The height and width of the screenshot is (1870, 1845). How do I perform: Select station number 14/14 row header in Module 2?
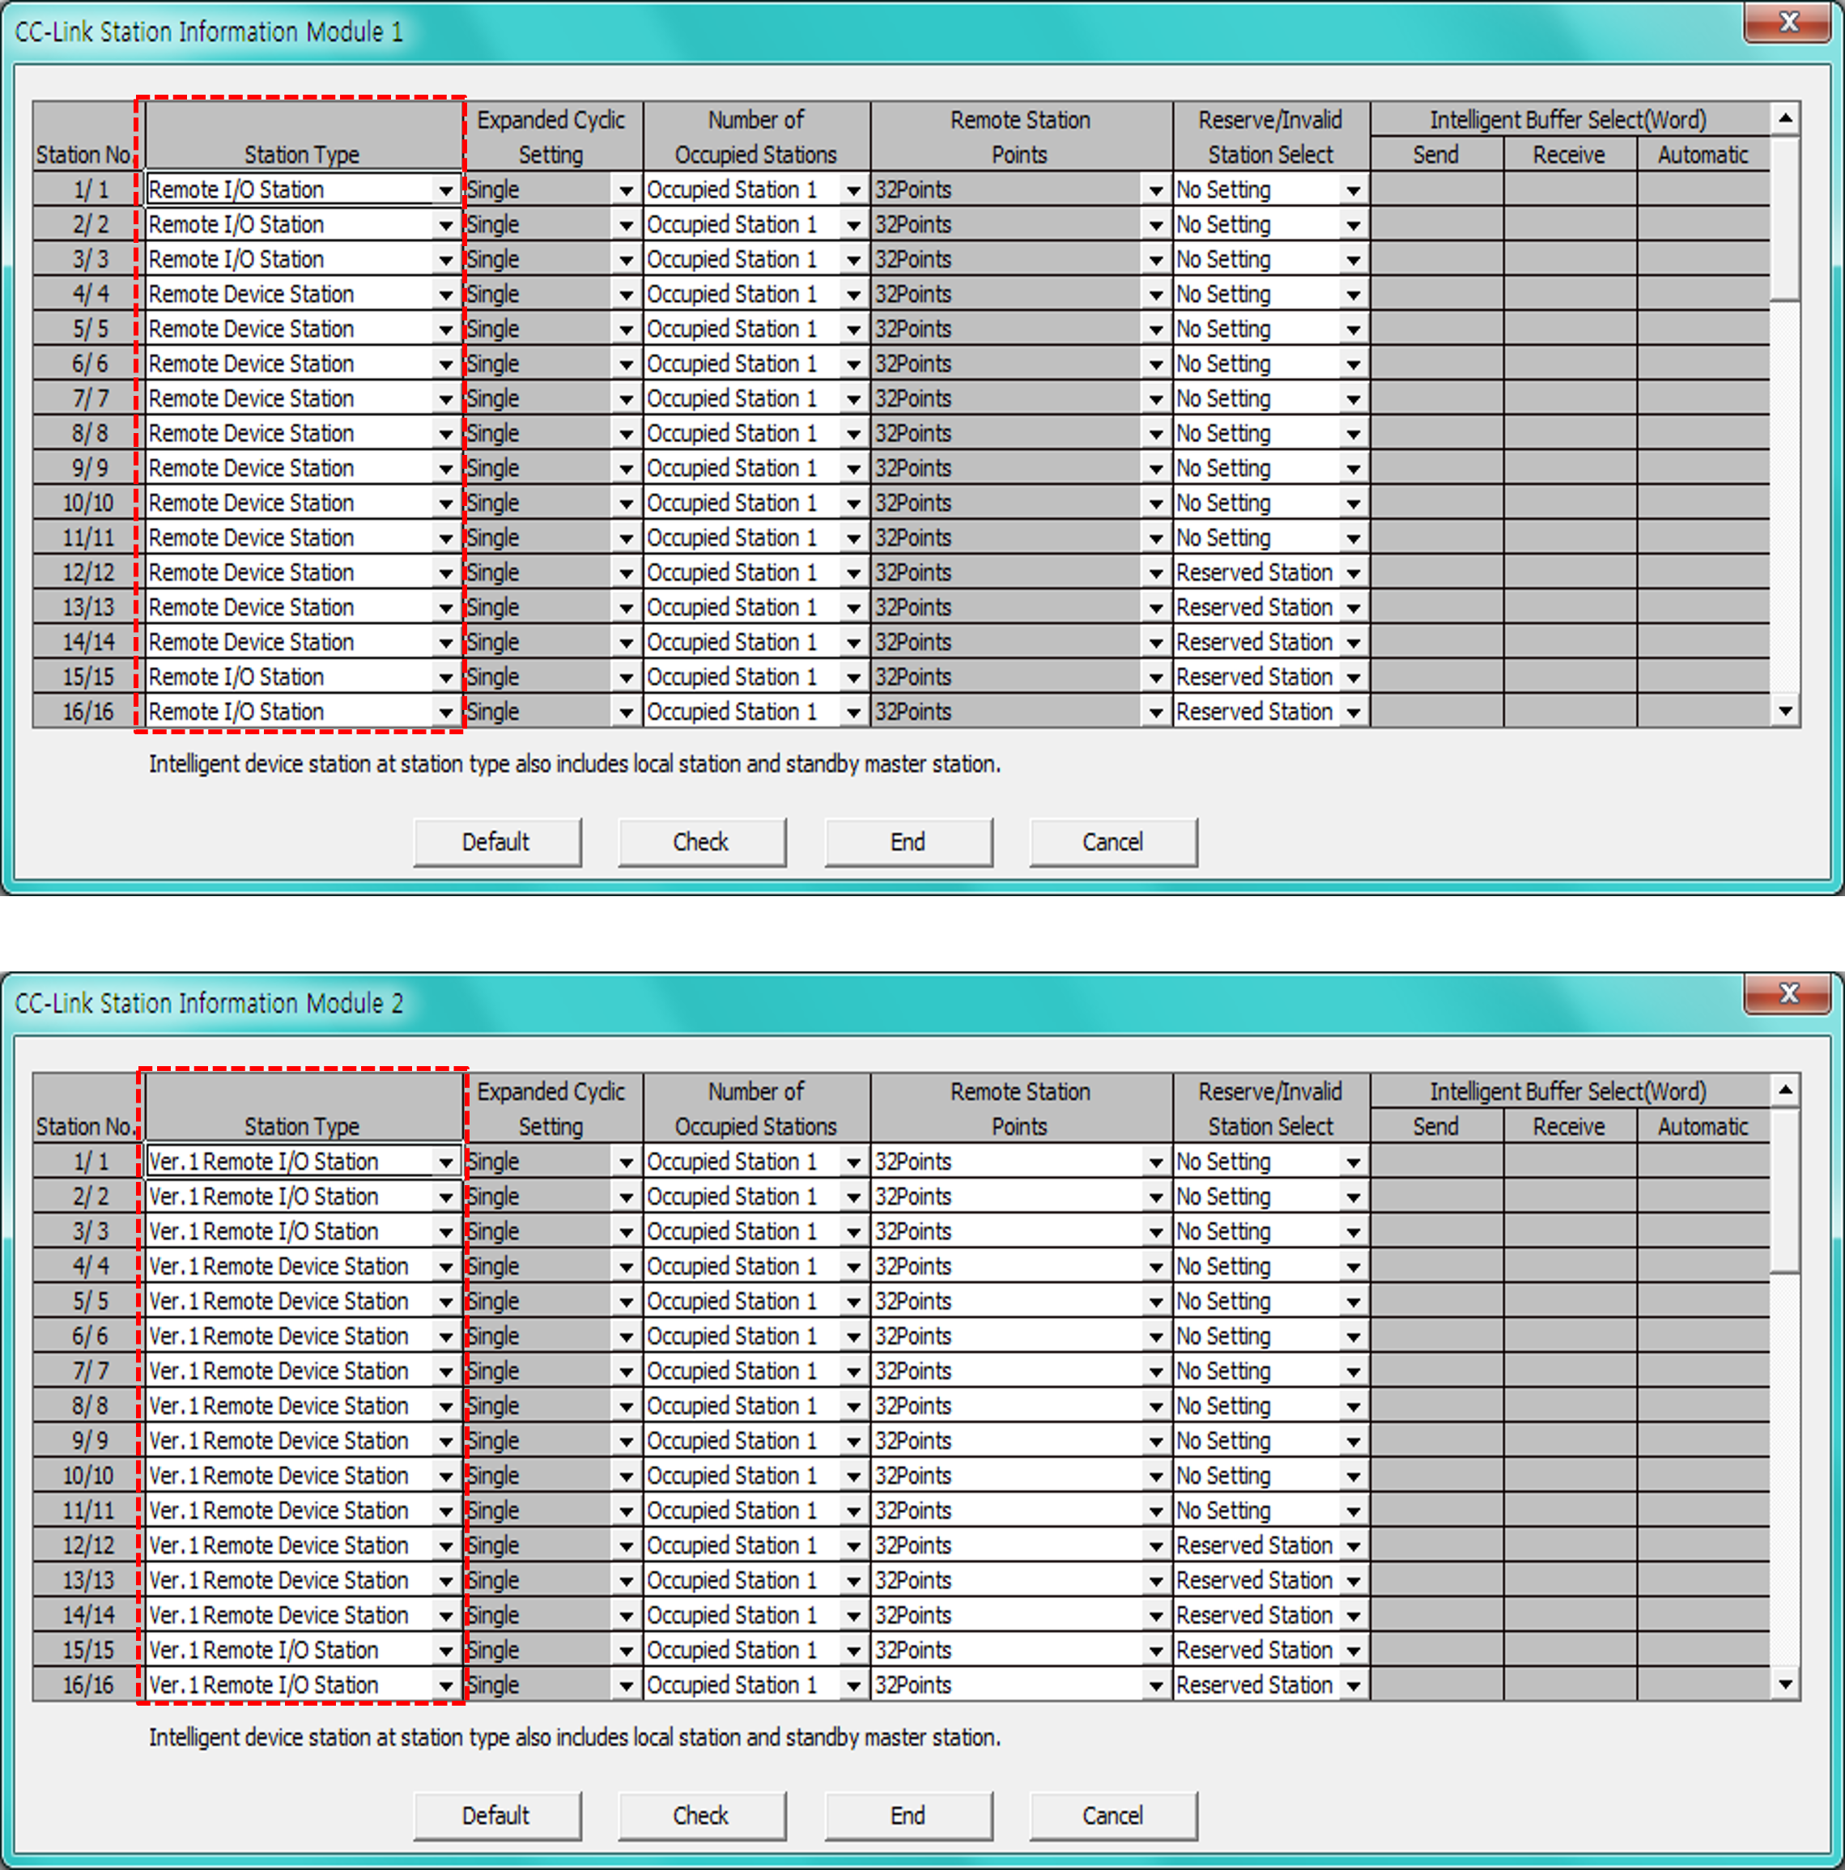[x=89, y=1616]
